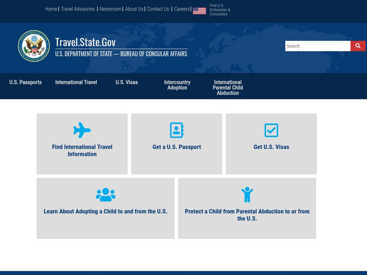Click the child figure abduction icon

[247, 194]
